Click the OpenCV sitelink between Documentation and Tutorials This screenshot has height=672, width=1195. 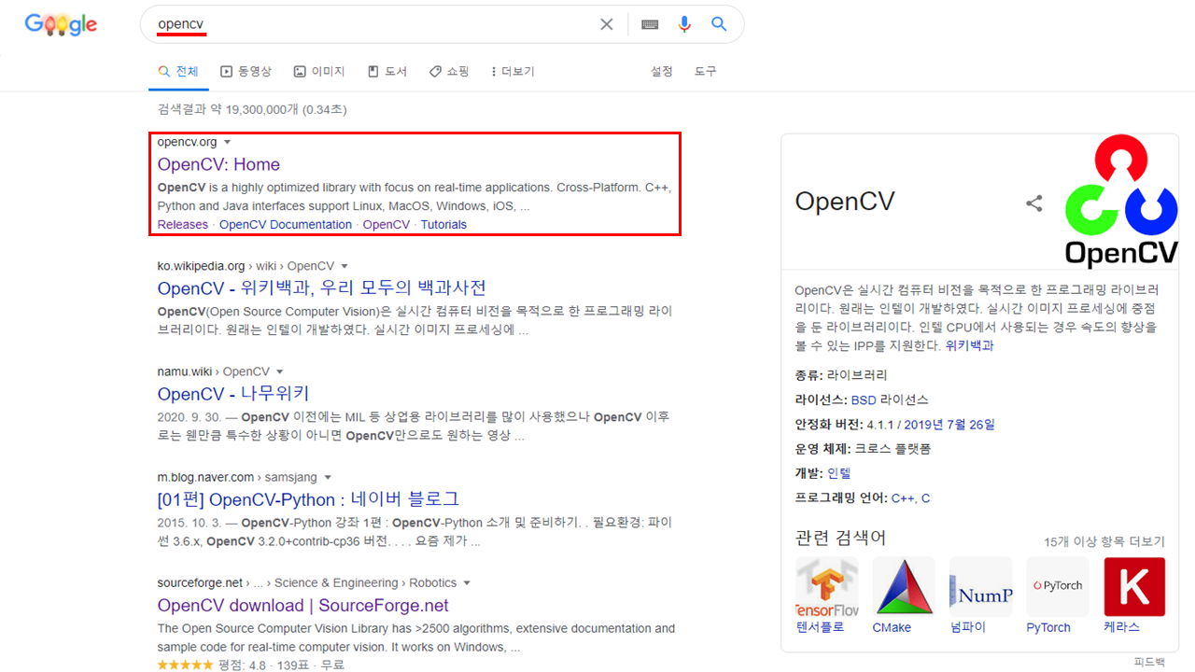point(387,225)
